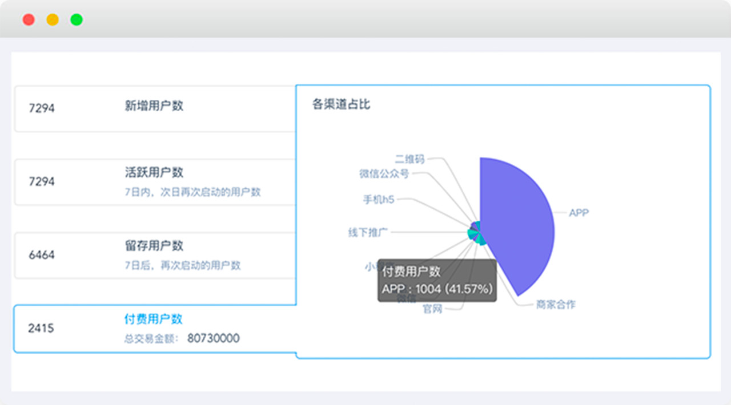
Task: Select the 新增用户数 metric card title
Action: coord(154,106)
